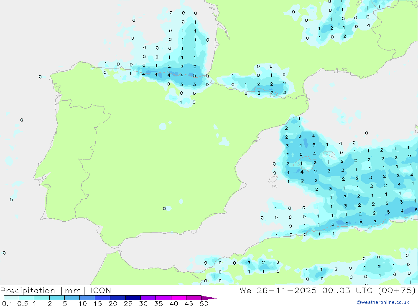Click the '0.5' legend scale label

tap(23, 303)
